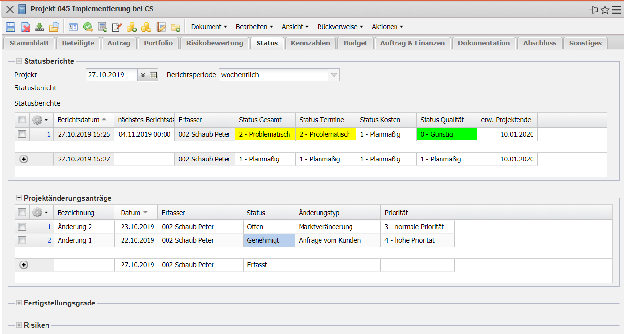Click the notebook with pencil toolbar icon
This screenshot has height=334, width=624.
pos(160,27)
